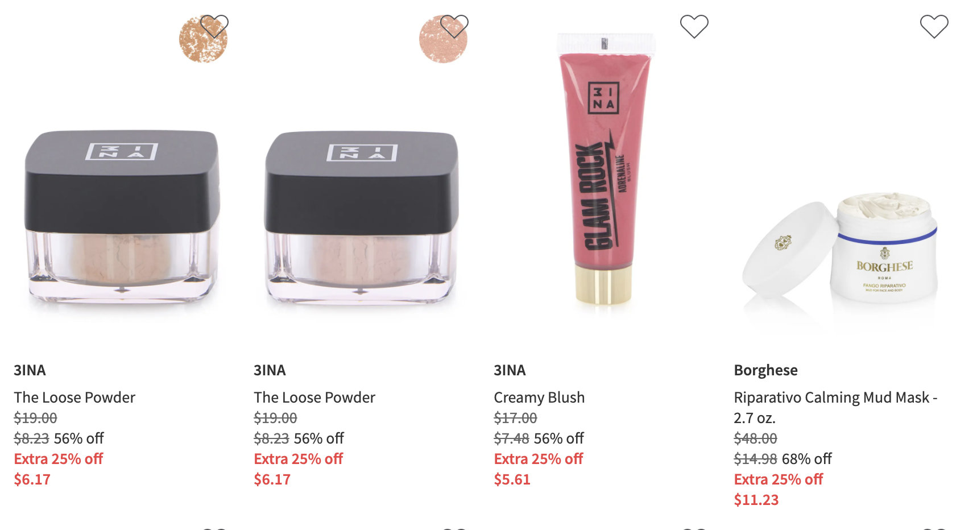977x530 pixels.
Task: Click the $5.61 Creamy Blush price
Action: point(512,479)
